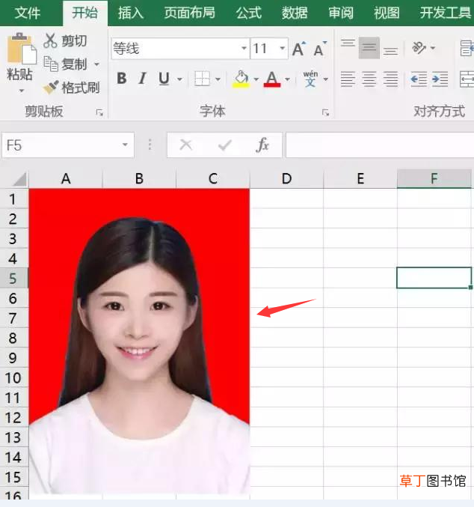The height and width of the screenshot is (507, 474).
Task: Select column D header
Action: (x=287, y=178)
